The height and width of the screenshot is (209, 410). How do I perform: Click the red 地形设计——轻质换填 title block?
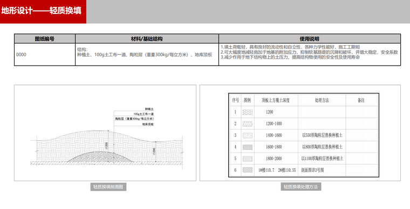pyautogui.click(x=43, y=12)
